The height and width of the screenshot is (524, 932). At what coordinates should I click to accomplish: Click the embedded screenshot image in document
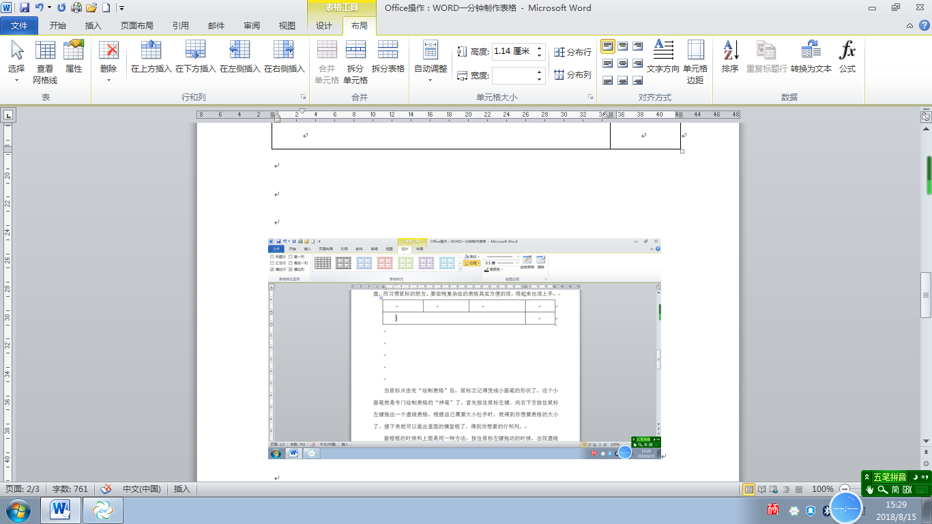click(465, 348)
